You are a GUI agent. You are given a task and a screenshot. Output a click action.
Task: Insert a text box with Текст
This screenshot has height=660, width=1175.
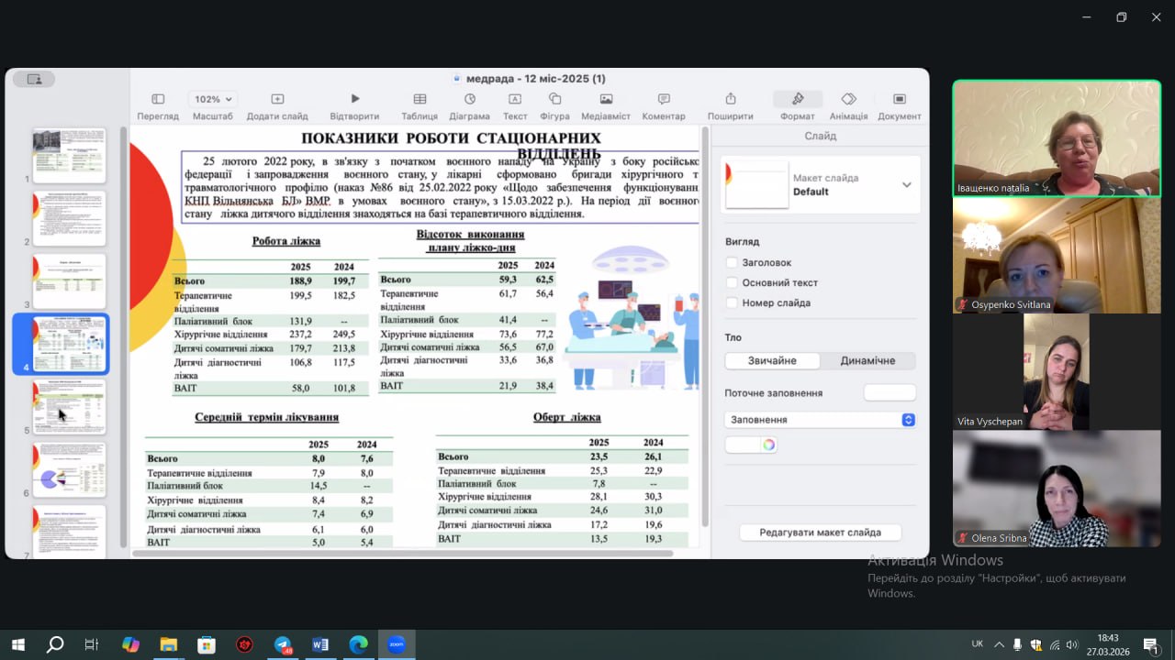515,99
